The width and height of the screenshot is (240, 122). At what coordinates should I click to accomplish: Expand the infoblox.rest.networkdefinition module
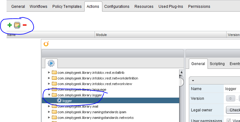(49, 78)
